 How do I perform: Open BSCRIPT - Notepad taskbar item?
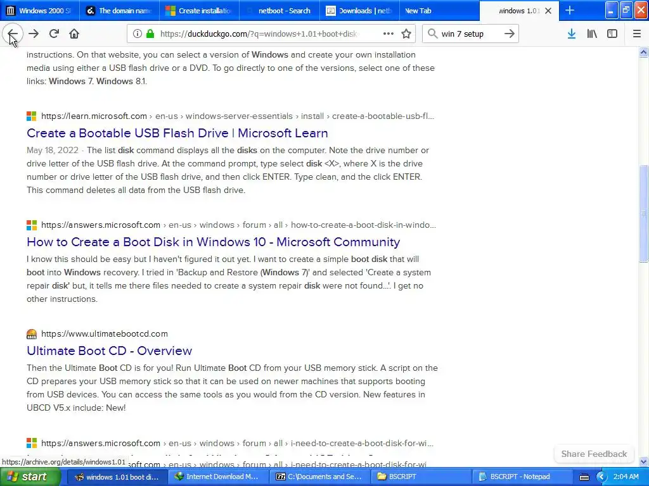522,477
